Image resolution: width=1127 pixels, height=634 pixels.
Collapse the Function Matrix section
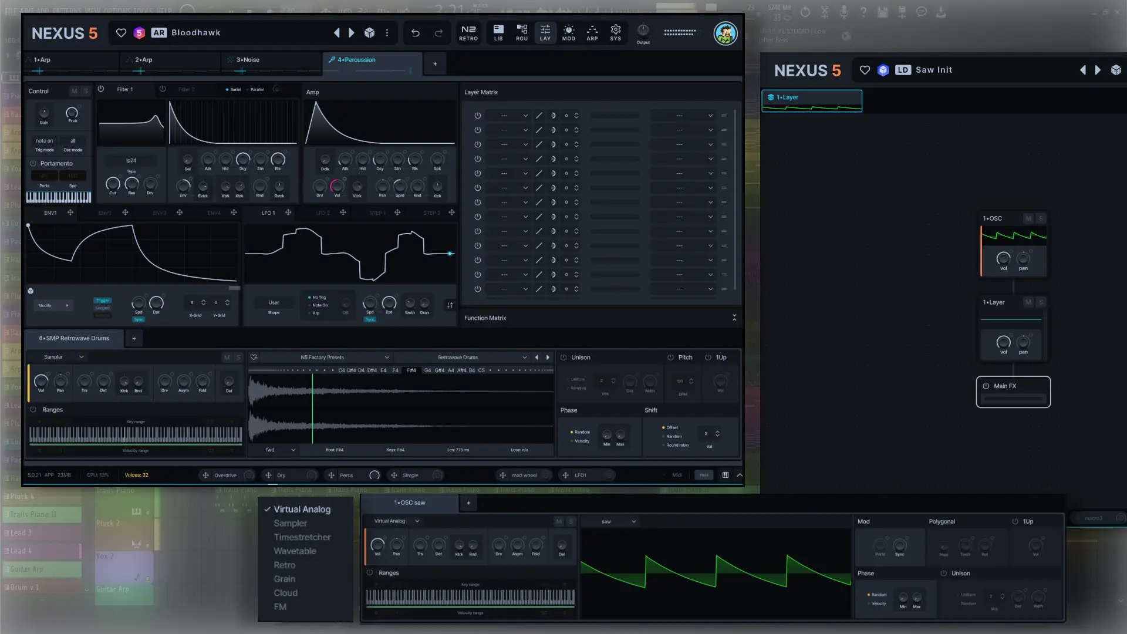point(734,318)
